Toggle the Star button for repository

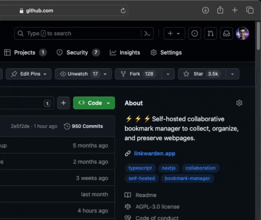[x=202, y=74]
